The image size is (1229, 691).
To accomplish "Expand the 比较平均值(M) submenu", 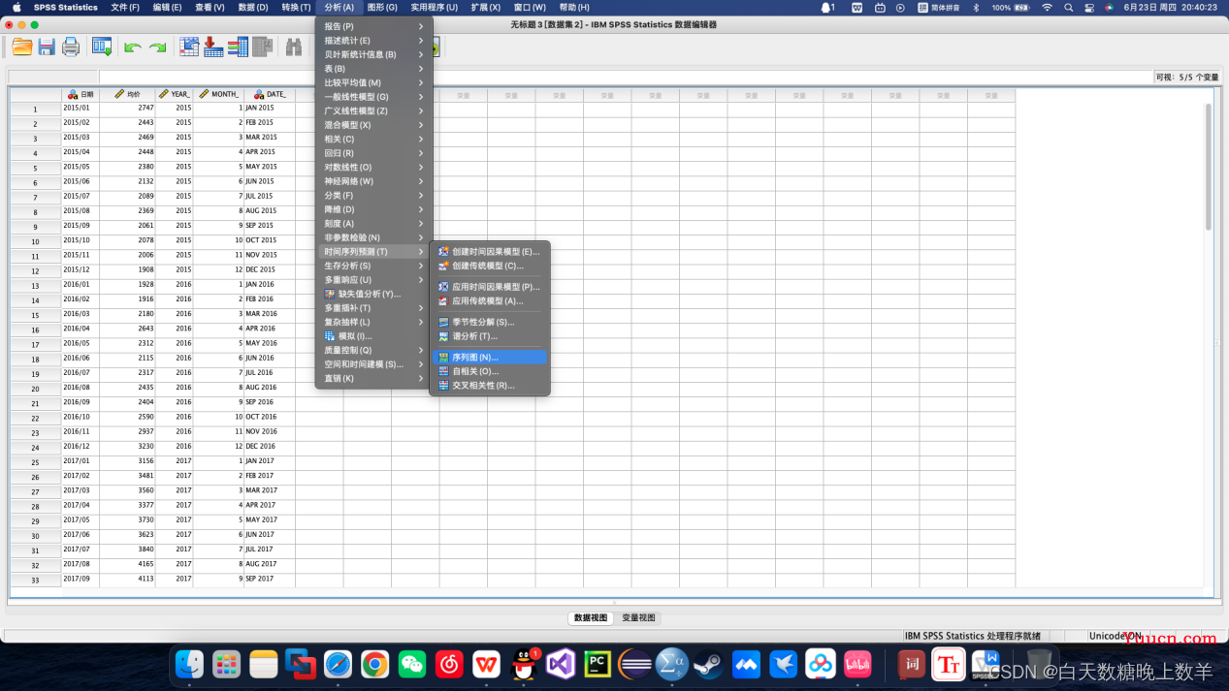I will click(373, 82).
